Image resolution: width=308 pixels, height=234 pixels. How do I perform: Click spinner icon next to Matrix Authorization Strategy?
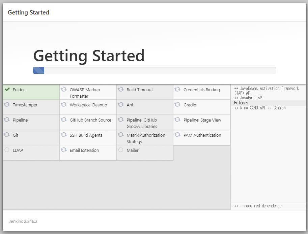[121, 135]
